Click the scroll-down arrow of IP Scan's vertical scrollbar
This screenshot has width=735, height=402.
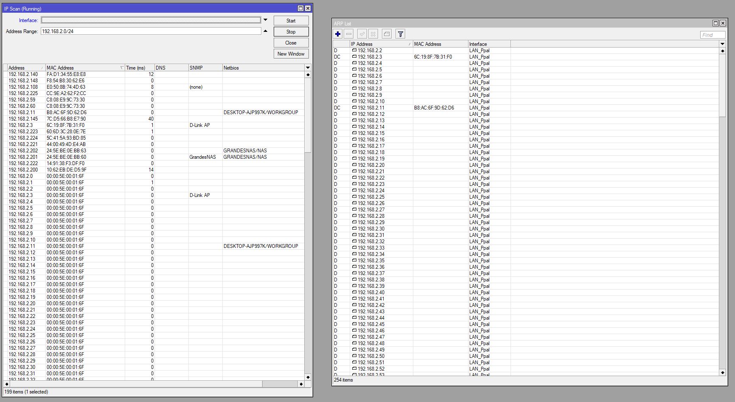(x=308, y=377)
